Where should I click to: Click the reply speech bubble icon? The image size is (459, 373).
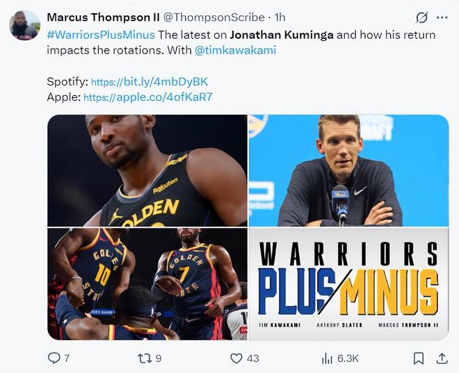click(x=54, y=358)
